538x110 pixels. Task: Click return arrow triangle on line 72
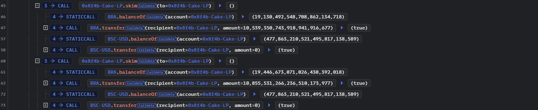(254, 94)
